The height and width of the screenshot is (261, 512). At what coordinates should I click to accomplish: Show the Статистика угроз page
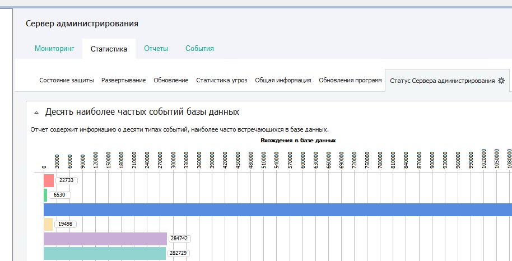click(x=221, y=81)
